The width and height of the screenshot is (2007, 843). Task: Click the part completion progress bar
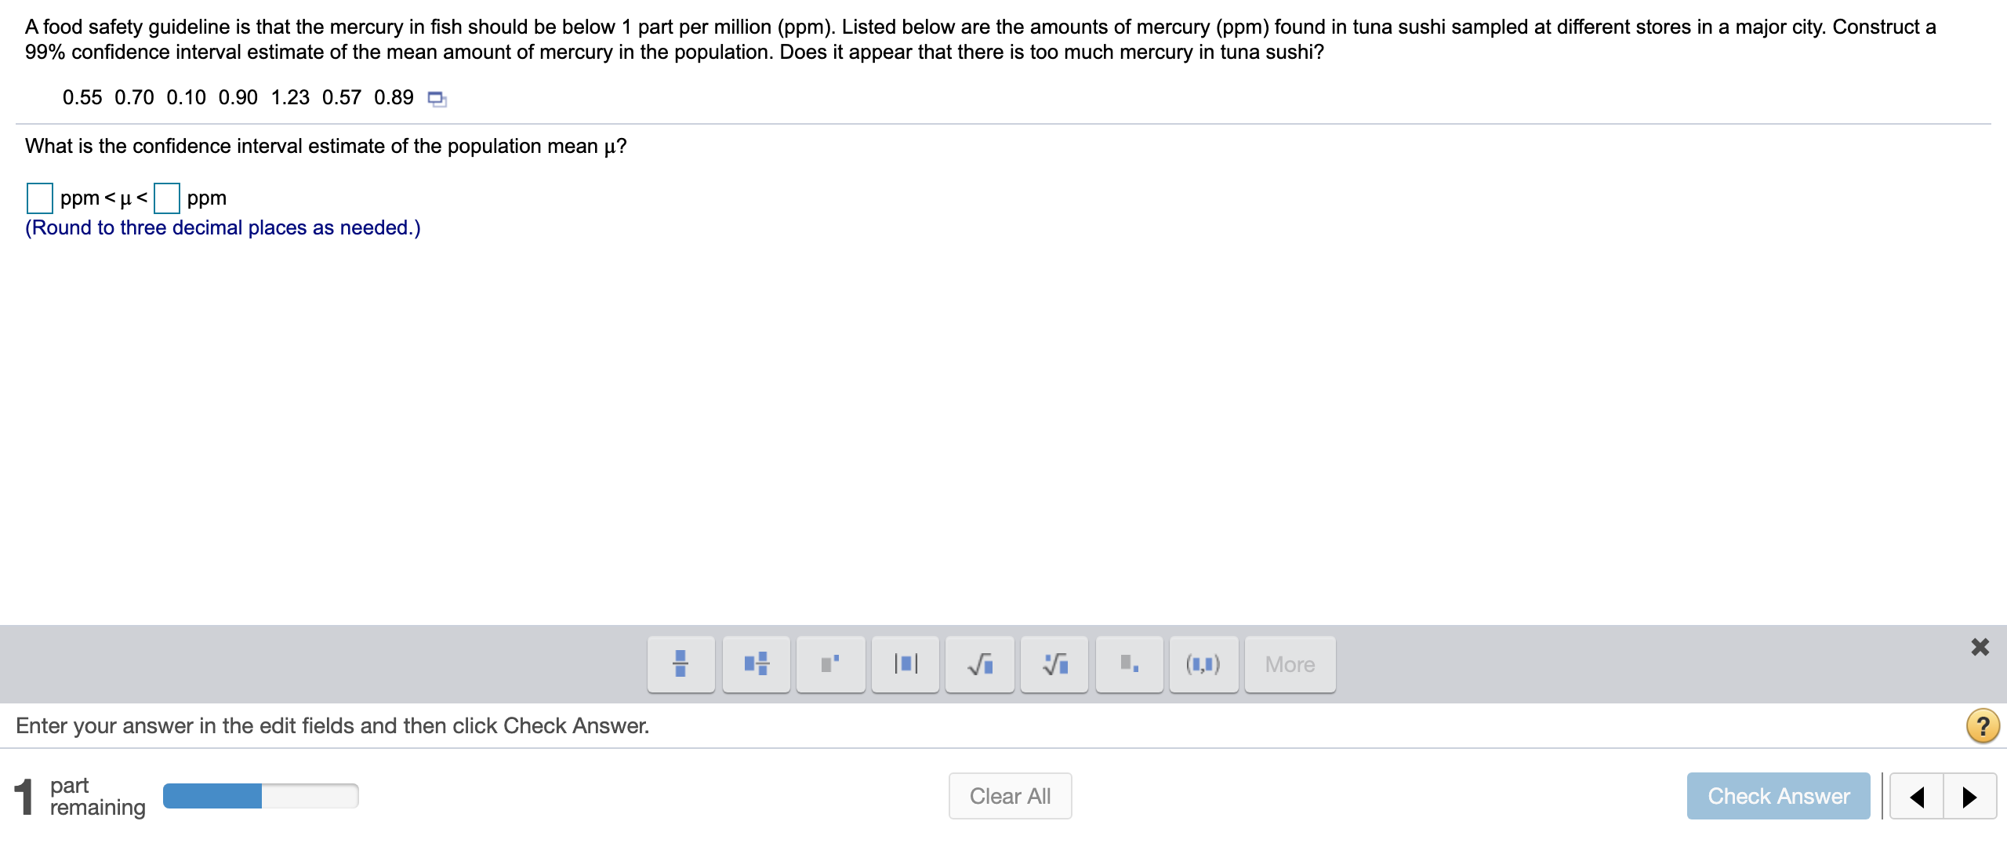click(259, 795)
